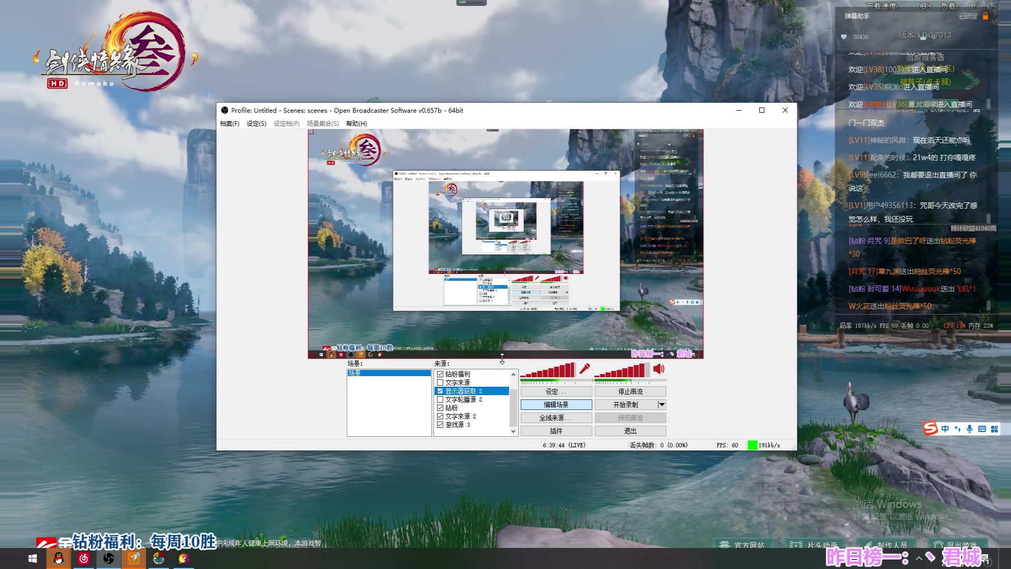The height and width of the screenshot is (569, 1011).
Task: Toggle 文字来源 2 source checkbox
Action: pos(440,416)
